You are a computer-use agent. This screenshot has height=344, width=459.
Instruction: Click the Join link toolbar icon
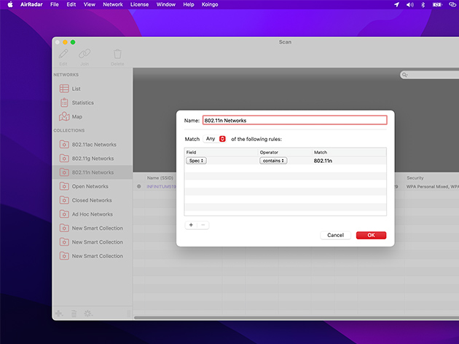[85, 55]
